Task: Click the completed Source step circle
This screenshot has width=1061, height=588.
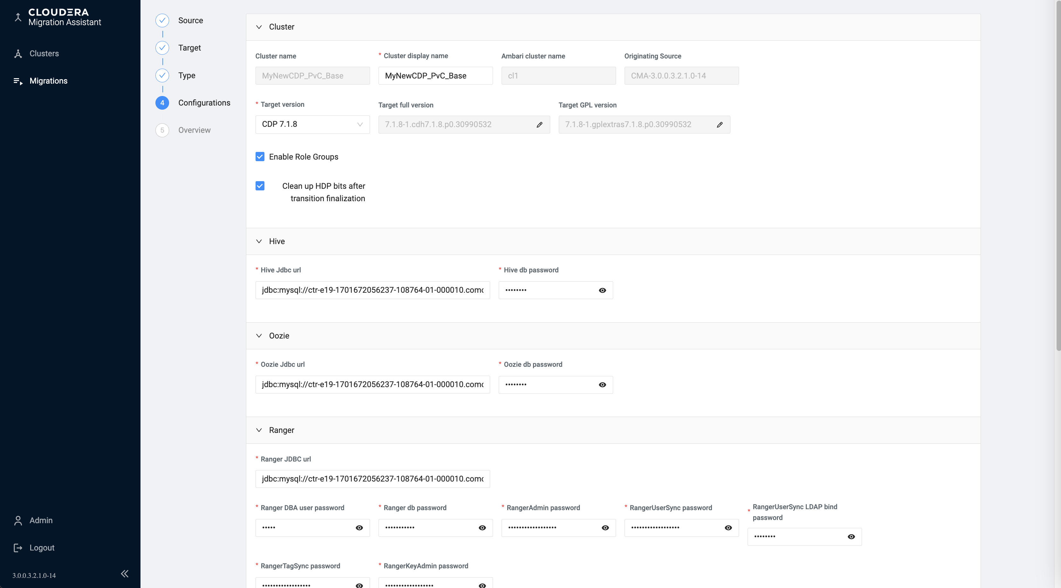Action: (162, 20)
